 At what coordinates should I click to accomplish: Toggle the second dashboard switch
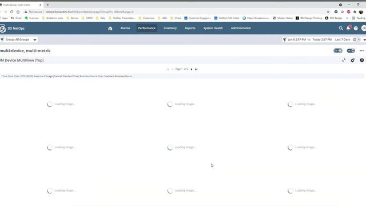tap(351, 51)
